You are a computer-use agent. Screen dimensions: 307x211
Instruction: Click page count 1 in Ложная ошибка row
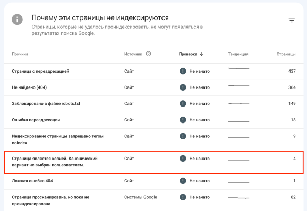click(x=294, y=181)
